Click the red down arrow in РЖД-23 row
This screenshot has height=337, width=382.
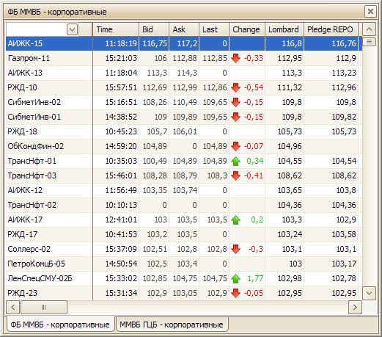[x=235, y=293]
